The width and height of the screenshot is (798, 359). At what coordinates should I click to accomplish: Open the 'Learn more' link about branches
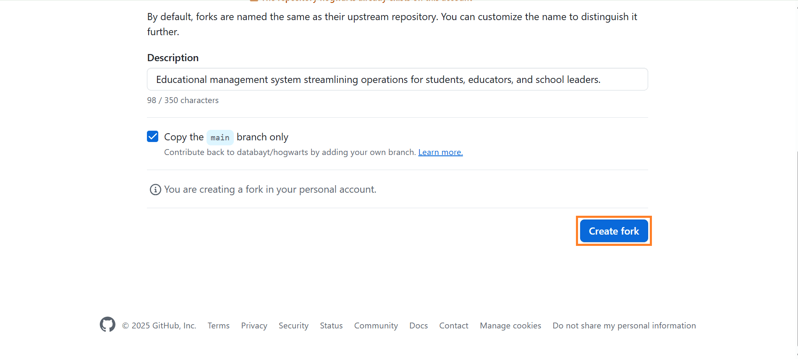point(440,152)
